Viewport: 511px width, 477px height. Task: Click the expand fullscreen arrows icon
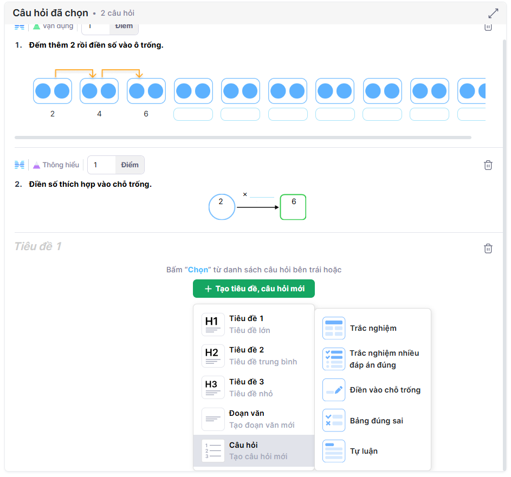tap(493, 13)
